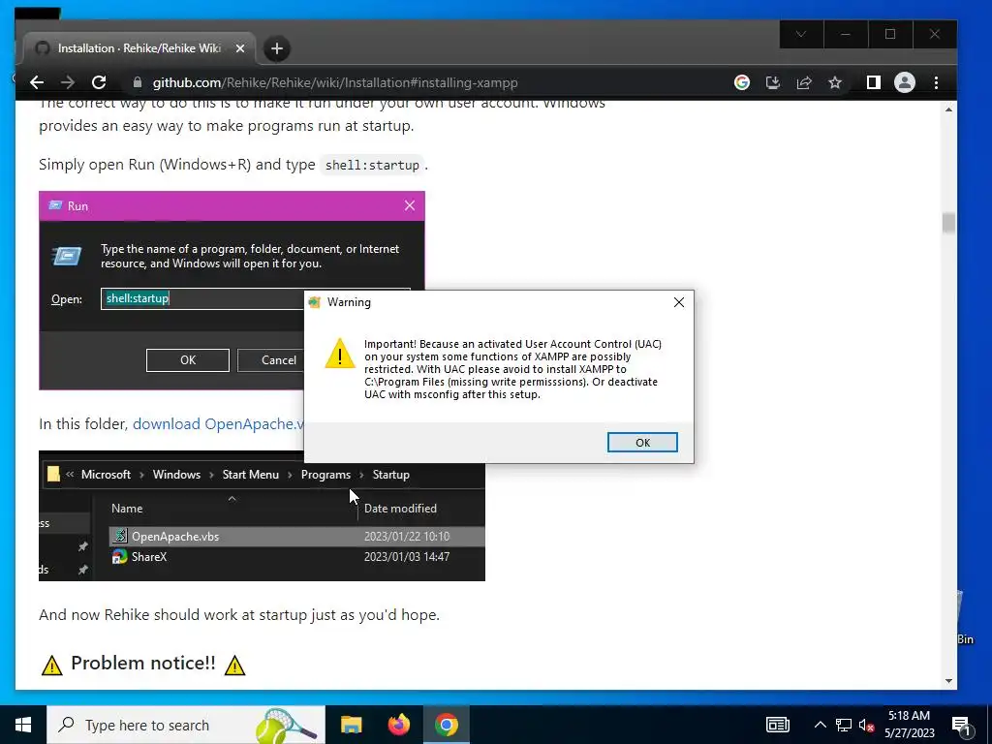Click the OpenApache.vbs row in the screenshot
The height and width of the screenshot is (744, 992).
(296, 537)
